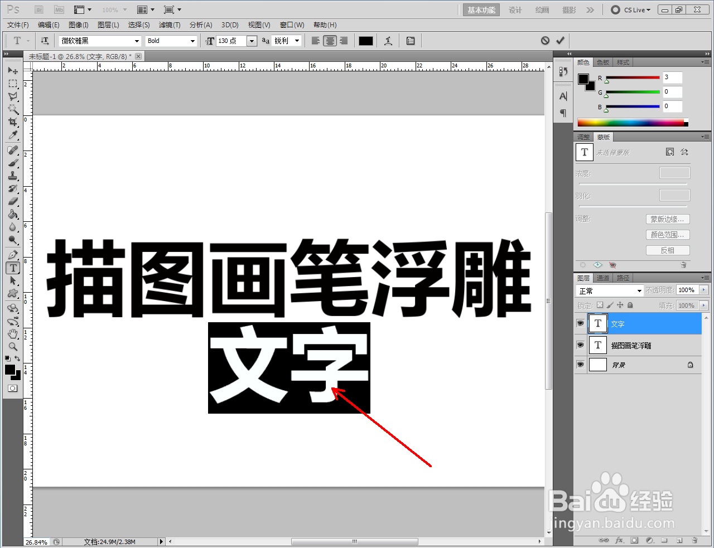Open anti-aliasing dropdown 锐利
The width and height of the screenshot is (714, 548).
pyautogui.click(x=287, y=41)
